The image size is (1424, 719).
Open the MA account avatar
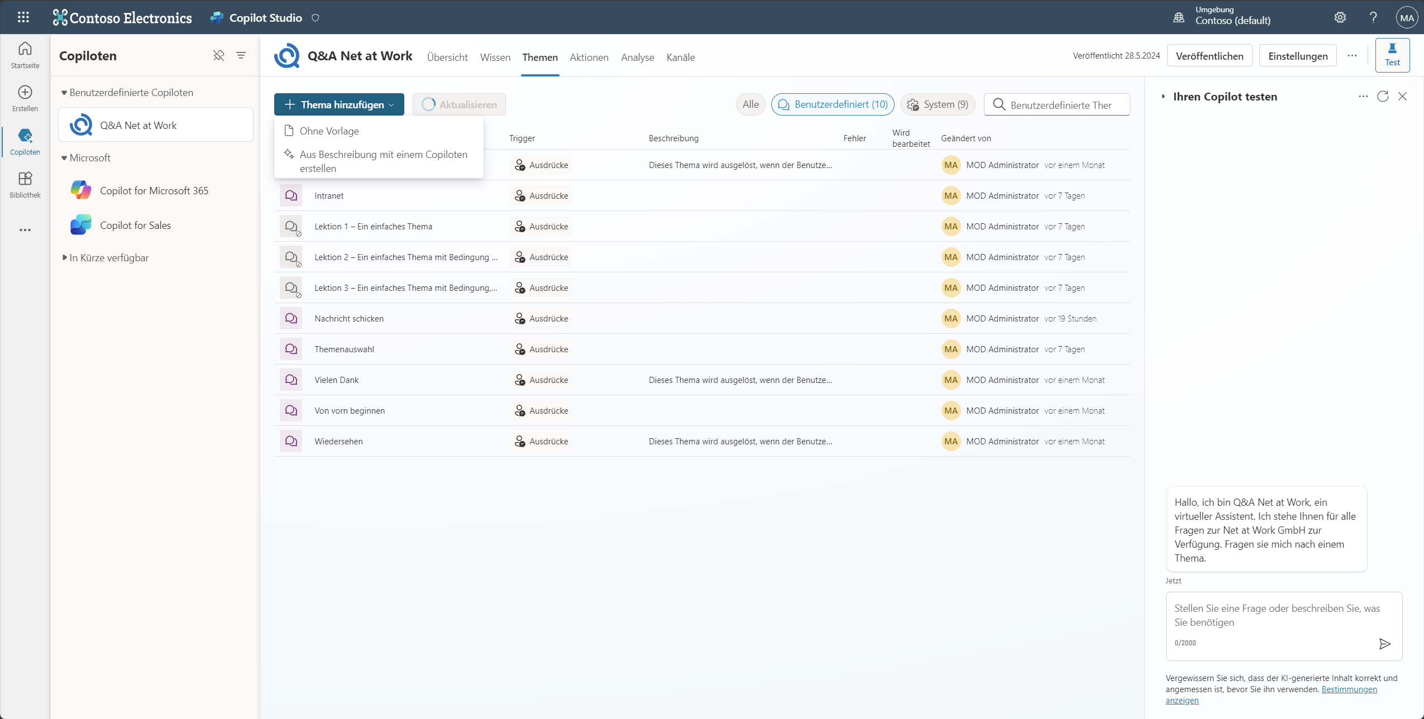pyautogui.click(x=1407, y=17)
